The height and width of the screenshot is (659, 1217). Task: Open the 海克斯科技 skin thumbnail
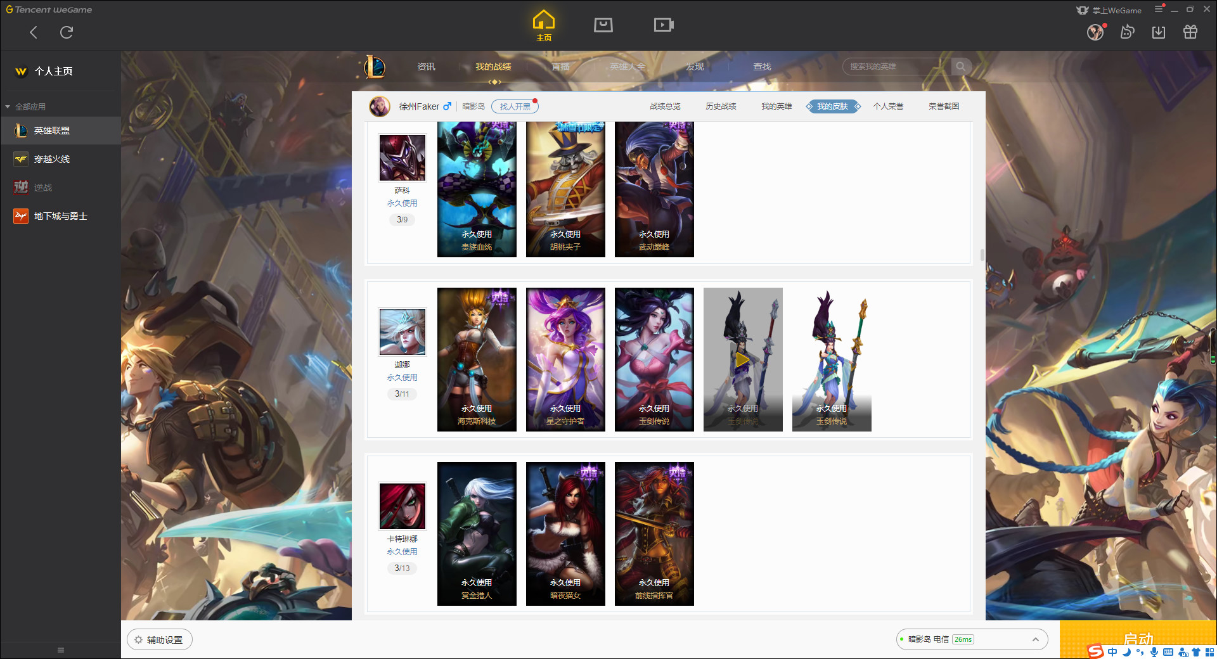click(477, 359)
